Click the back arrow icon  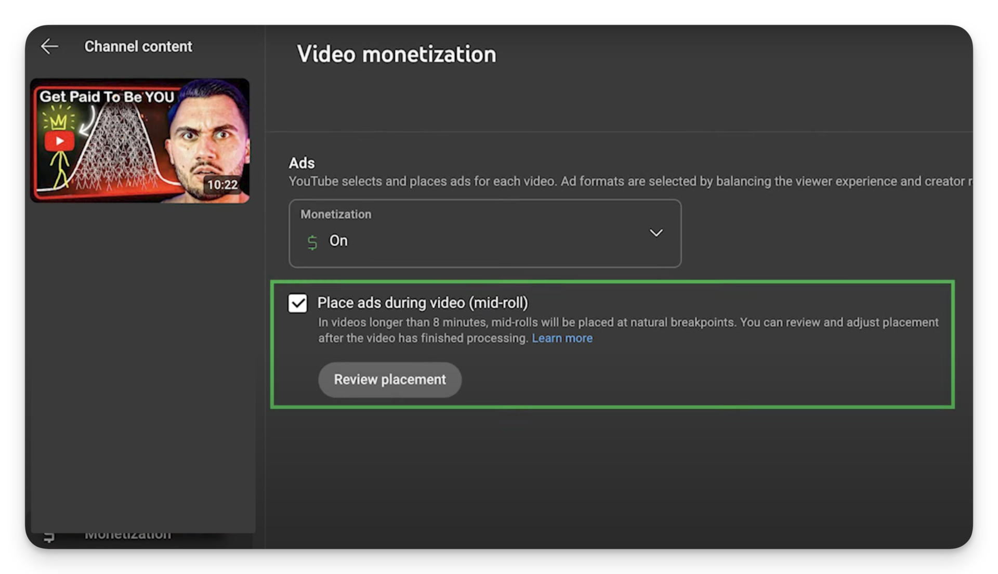coord(49,46)
